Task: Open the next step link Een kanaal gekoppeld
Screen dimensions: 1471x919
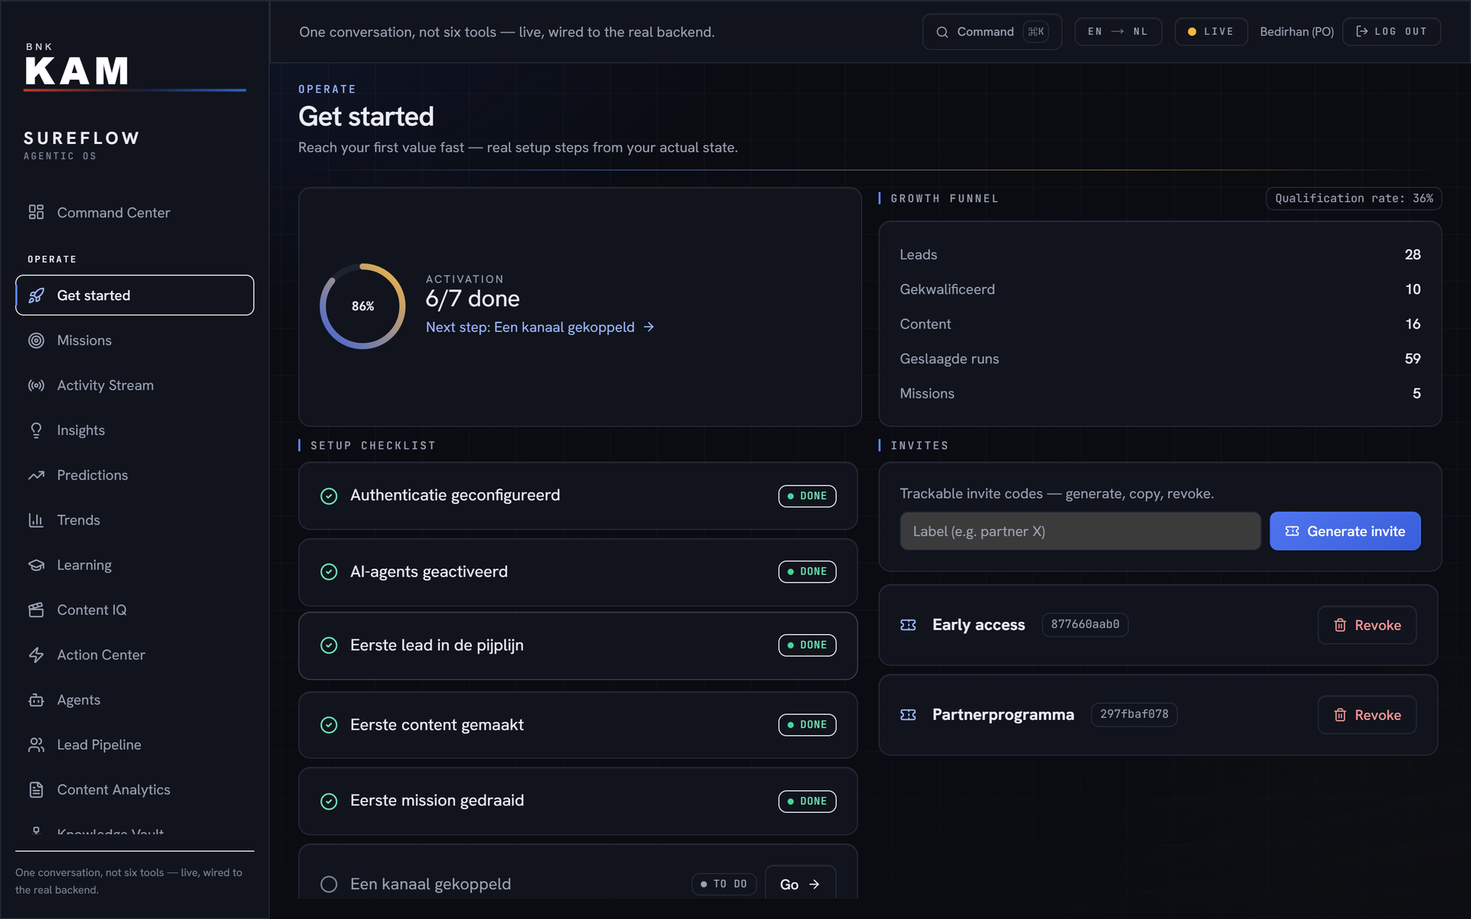Action: [x=540, y=327]
